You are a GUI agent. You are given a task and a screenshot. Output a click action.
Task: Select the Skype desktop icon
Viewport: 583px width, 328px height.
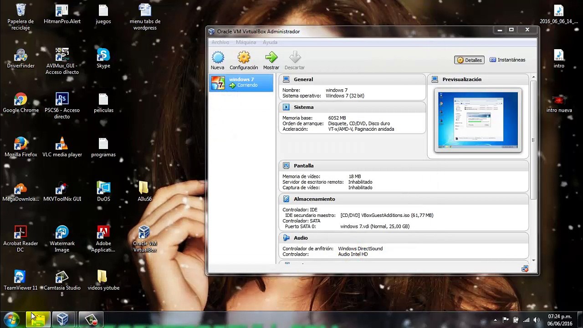[x=103, y=54]
